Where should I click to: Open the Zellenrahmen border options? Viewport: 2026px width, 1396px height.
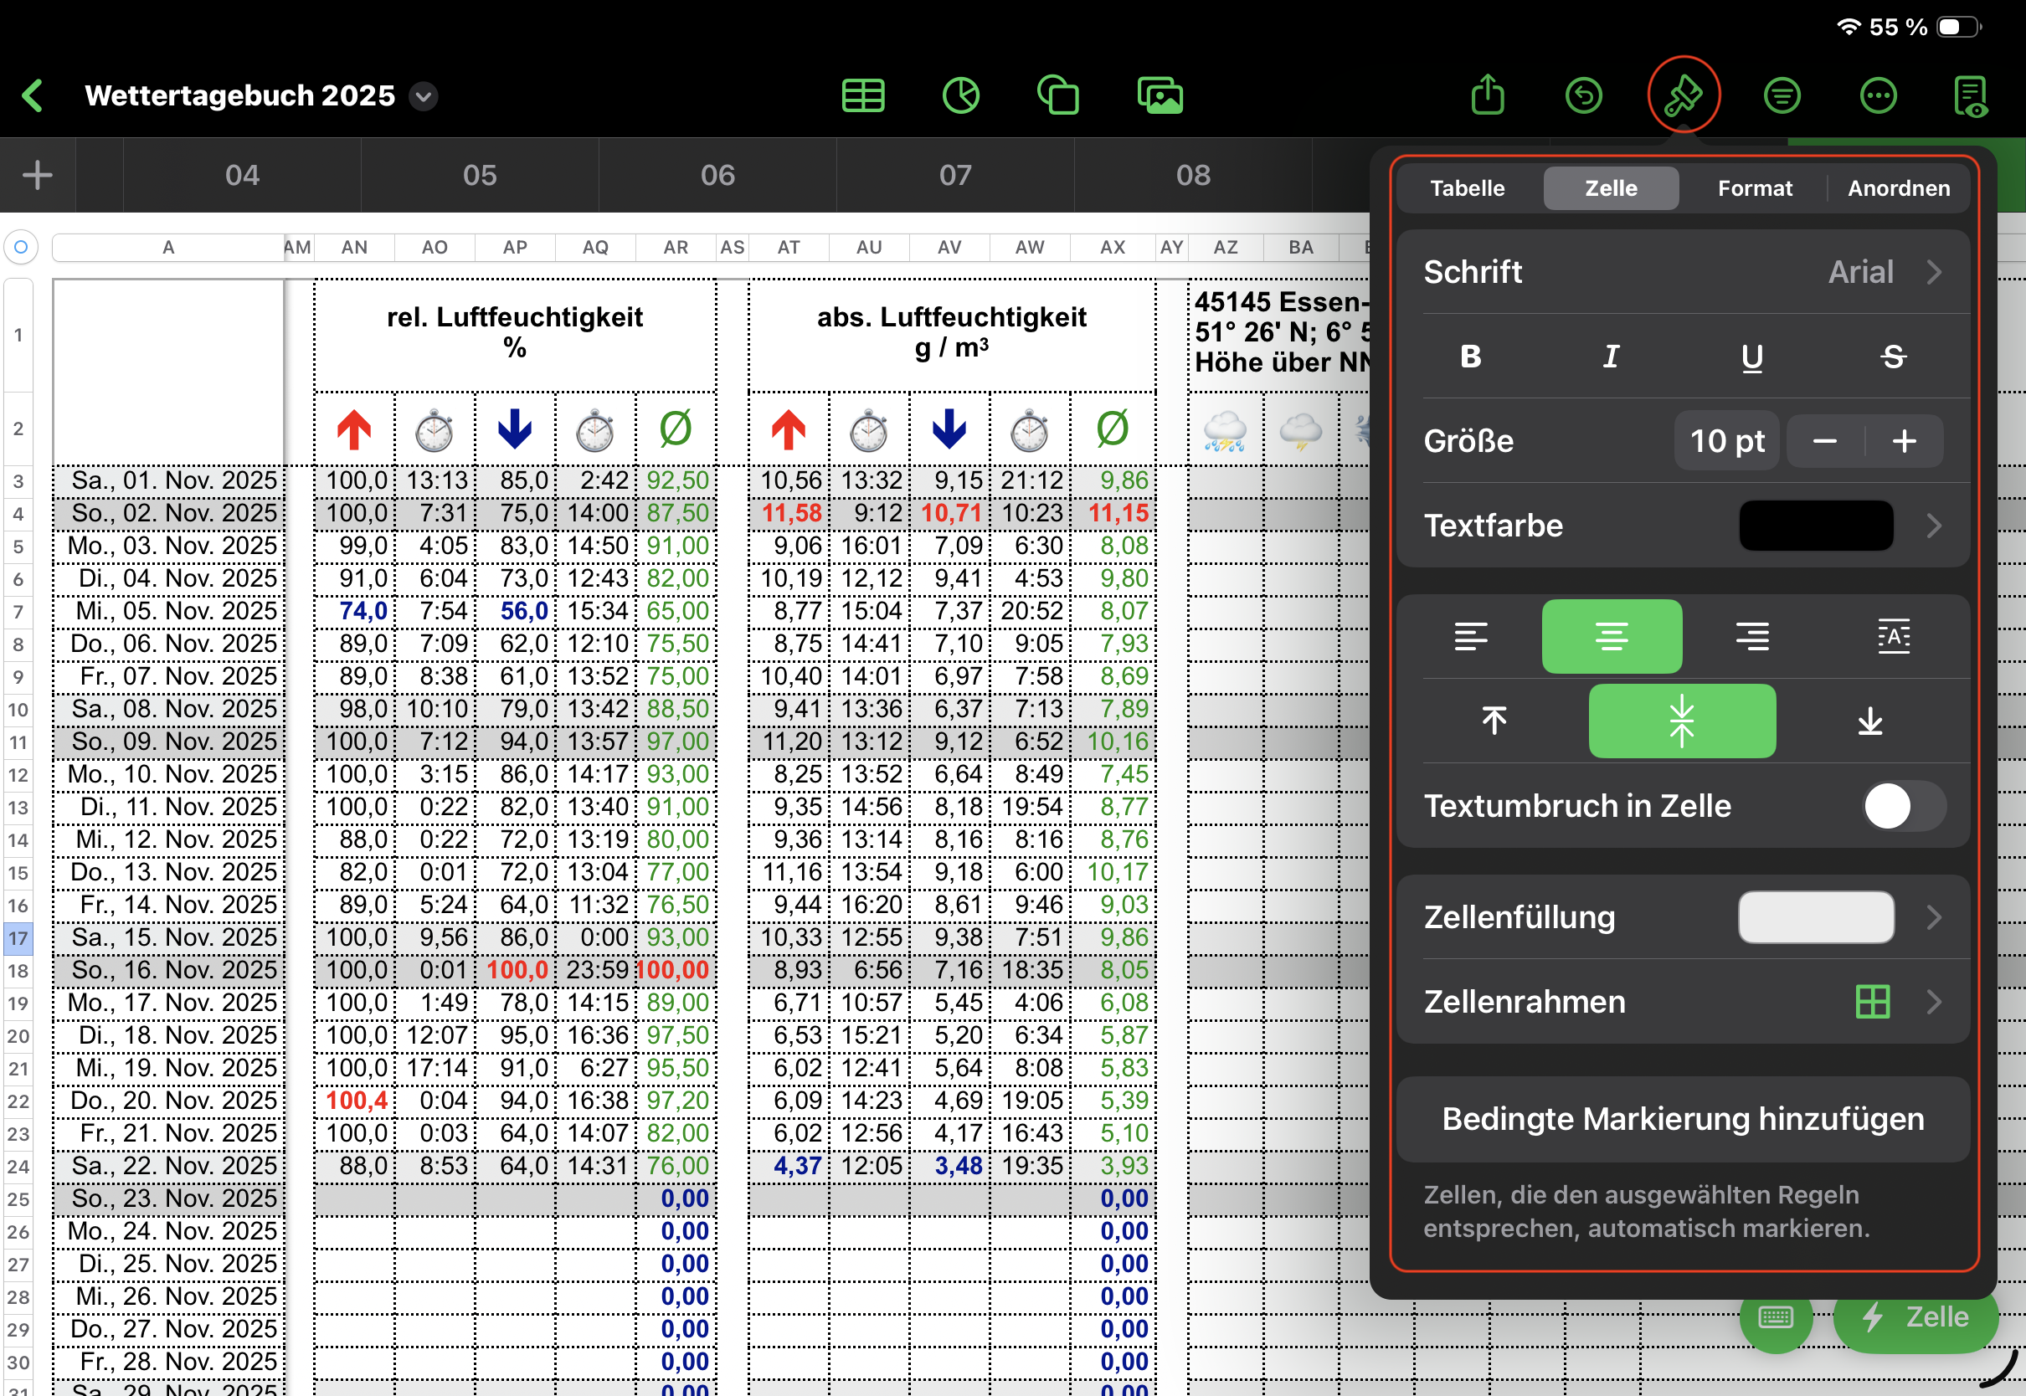[x=1683, y=1002]
